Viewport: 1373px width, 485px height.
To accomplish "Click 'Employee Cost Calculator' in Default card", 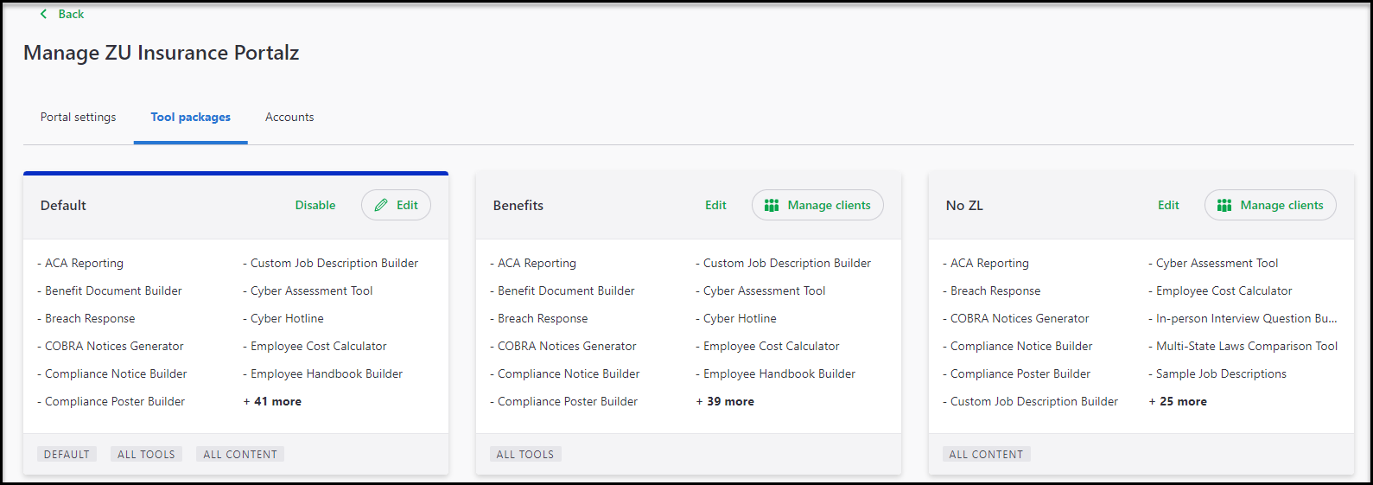I will point(319,346).
